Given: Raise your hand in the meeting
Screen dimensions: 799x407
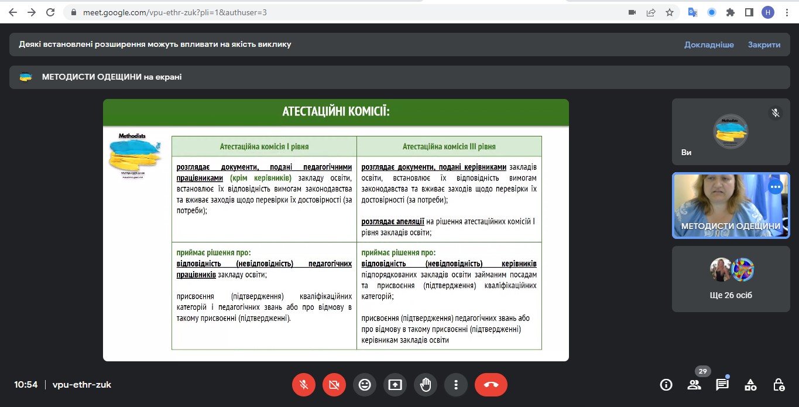Looking at the screenshot, I should (426, 385).
